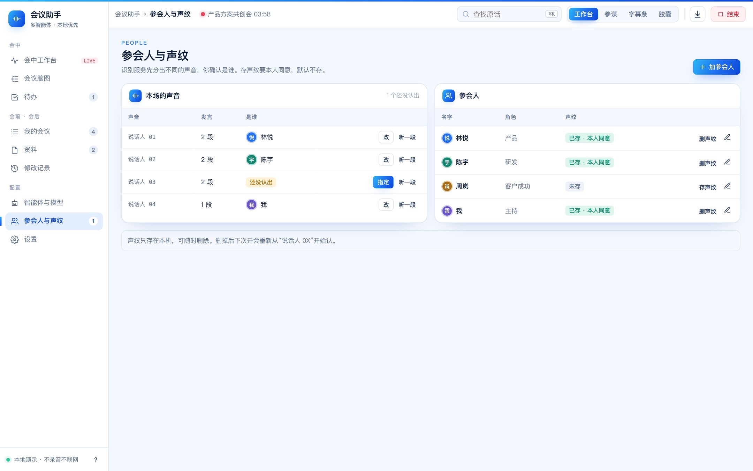
Task: Play 听一段 for 说话人 03
Action: pyautogui.click(x=407, y=182)
